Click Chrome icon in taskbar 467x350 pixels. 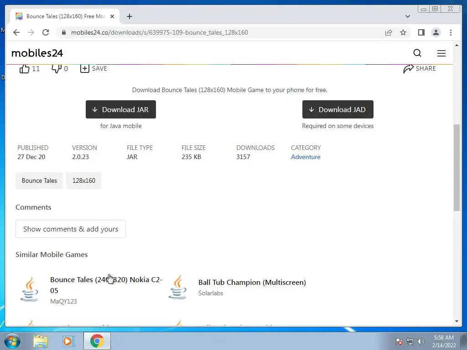click(97, 341)
